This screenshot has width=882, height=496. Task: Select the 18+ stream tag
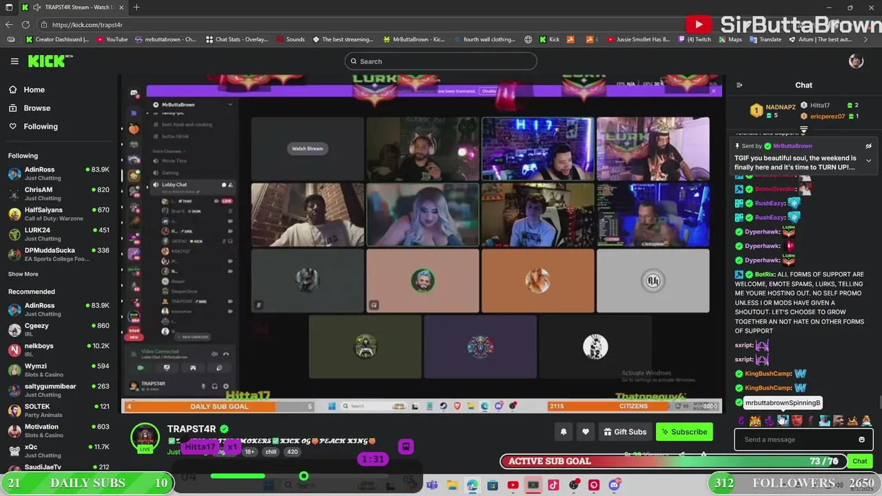tap(249, 452)
